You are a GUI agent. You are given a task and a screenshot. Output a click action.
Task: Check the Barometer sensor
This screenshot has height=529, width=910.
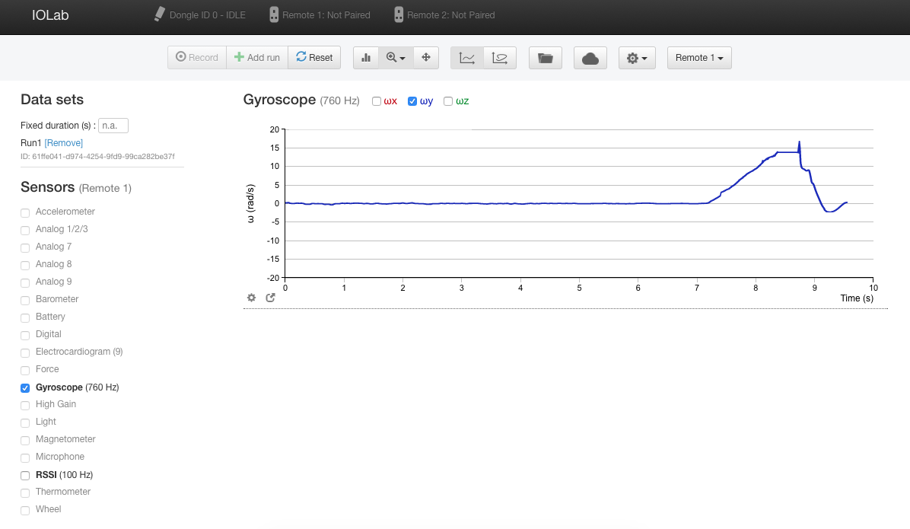(x=25, y=300)
